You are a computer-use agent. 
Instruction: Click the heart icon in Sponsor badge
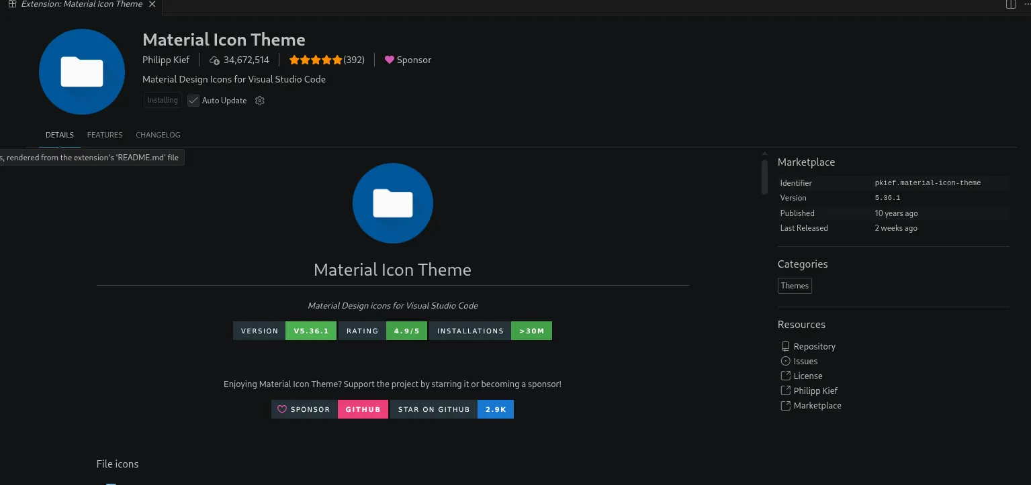pyautogui.click(x=282, y=409)
